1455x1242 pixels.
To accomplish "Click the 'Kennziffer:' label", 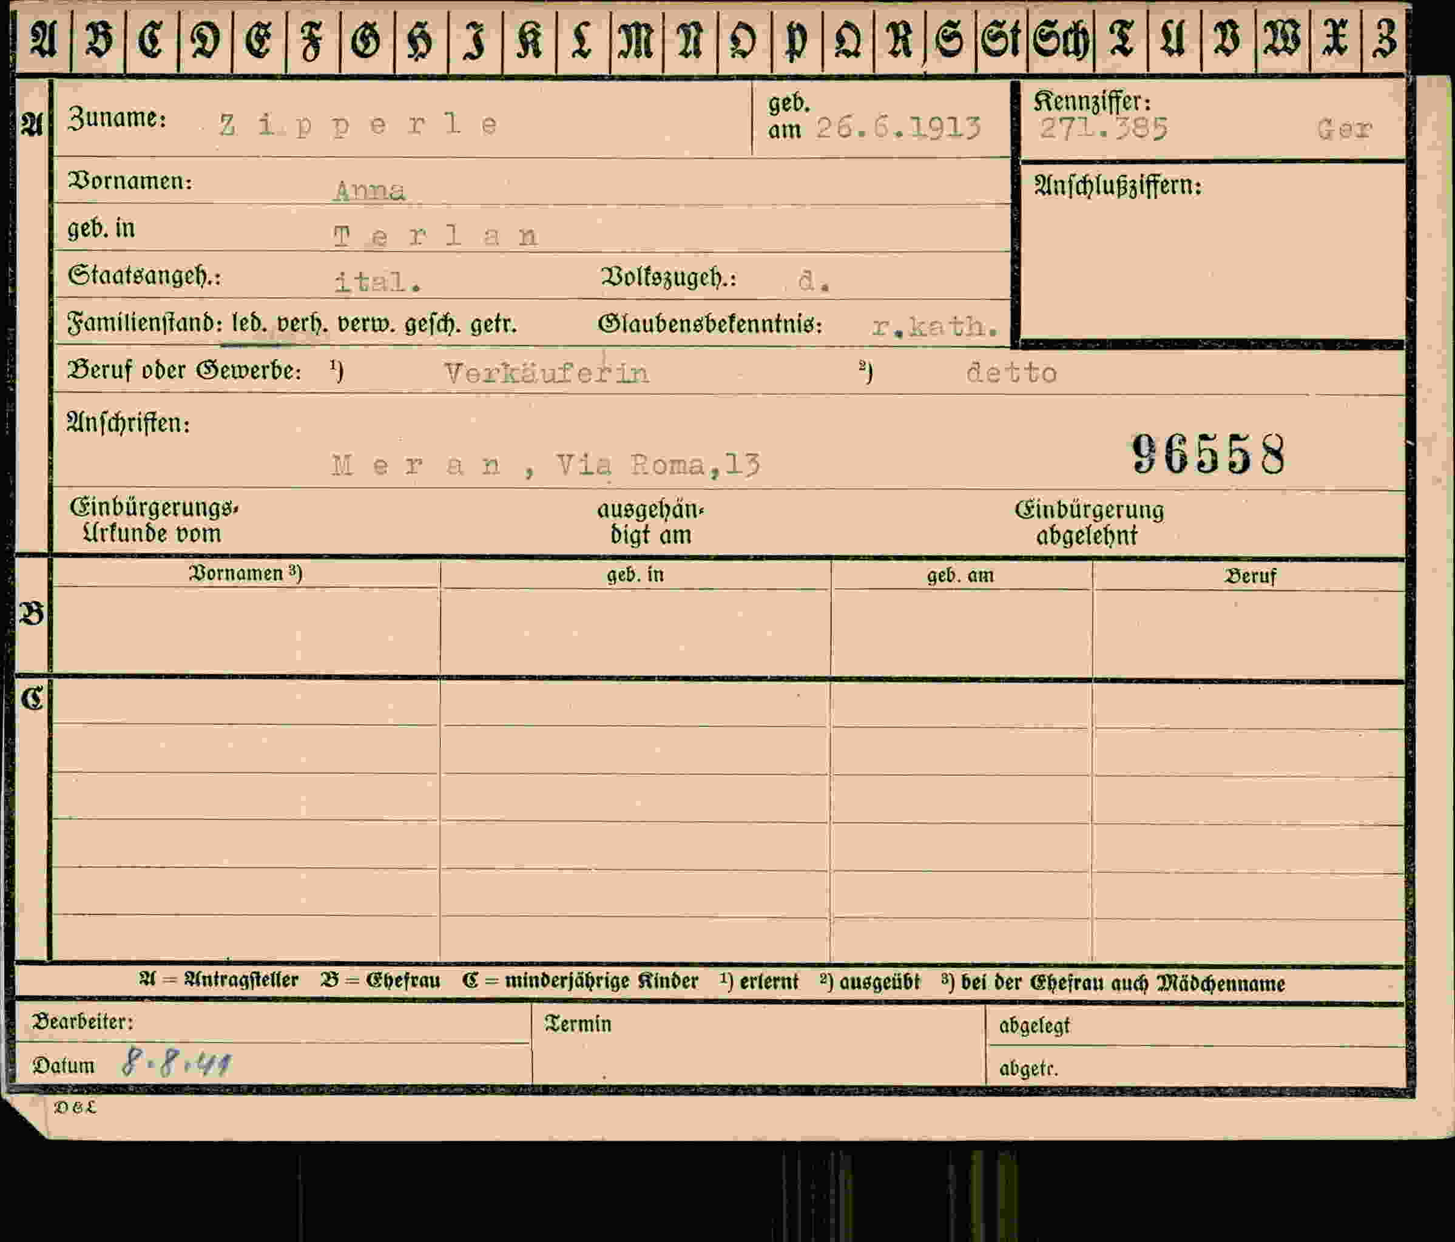I will coord(1092,103).
